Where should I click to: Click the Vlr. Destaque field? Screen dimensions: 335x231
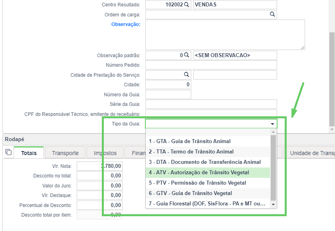[99, 195]
